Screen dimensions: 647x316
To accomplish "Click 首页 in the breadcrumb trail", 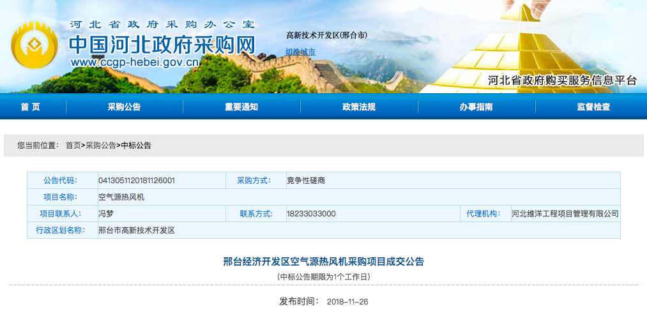I will (x=73, y=146).
